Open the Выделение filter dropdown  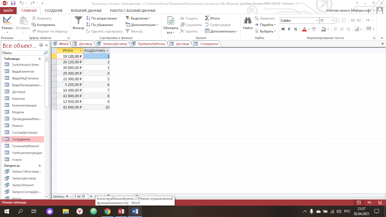[x=138, y=18]
